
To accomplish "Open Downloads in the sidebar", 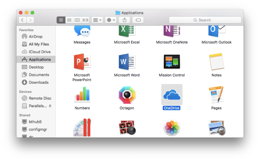I will (x=36, y=82).
